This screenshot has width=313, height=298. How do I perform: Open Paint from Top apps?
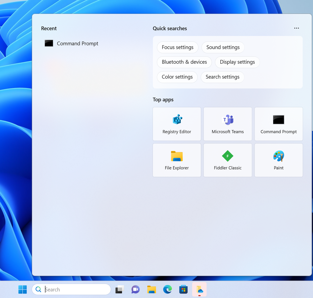278,160
